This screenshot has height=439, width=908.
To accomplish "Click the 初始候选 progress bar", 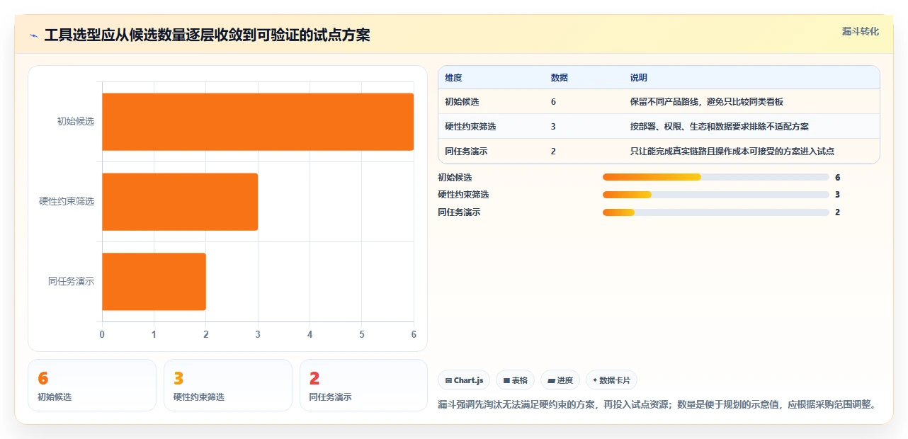I will pyautogui.click(x=715, y=177).
